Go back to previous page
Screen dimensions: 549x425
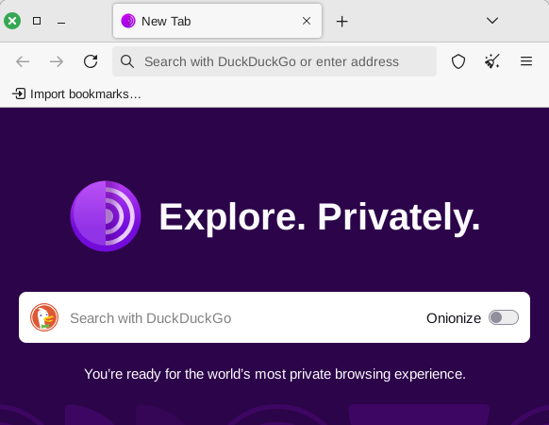23,61
